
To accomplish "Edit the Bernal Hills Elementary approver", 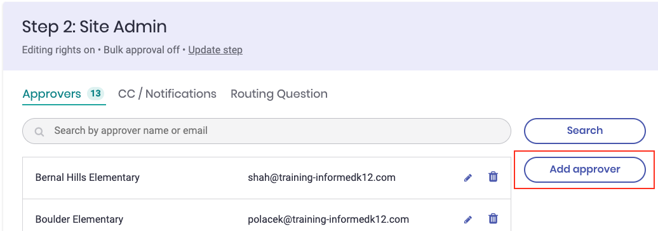I will click(x=468, y=178).
